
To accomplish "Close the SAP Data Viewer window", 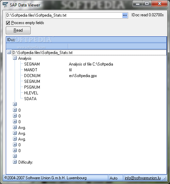I will [159, 4].
